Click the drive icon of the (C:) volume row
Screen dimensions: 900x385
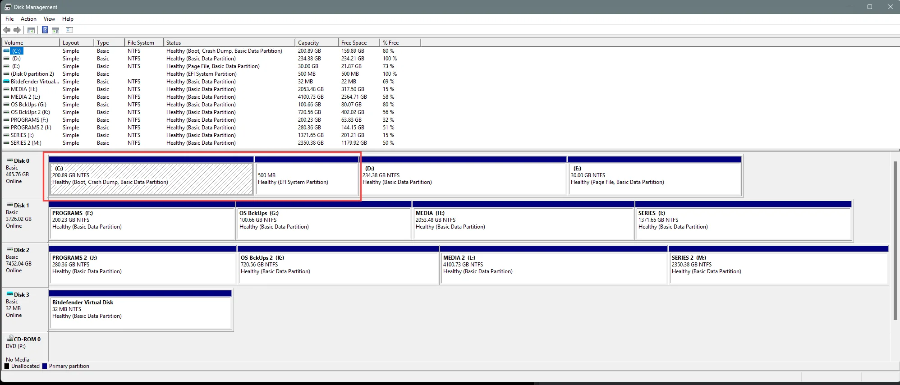[x=6, y=51]
